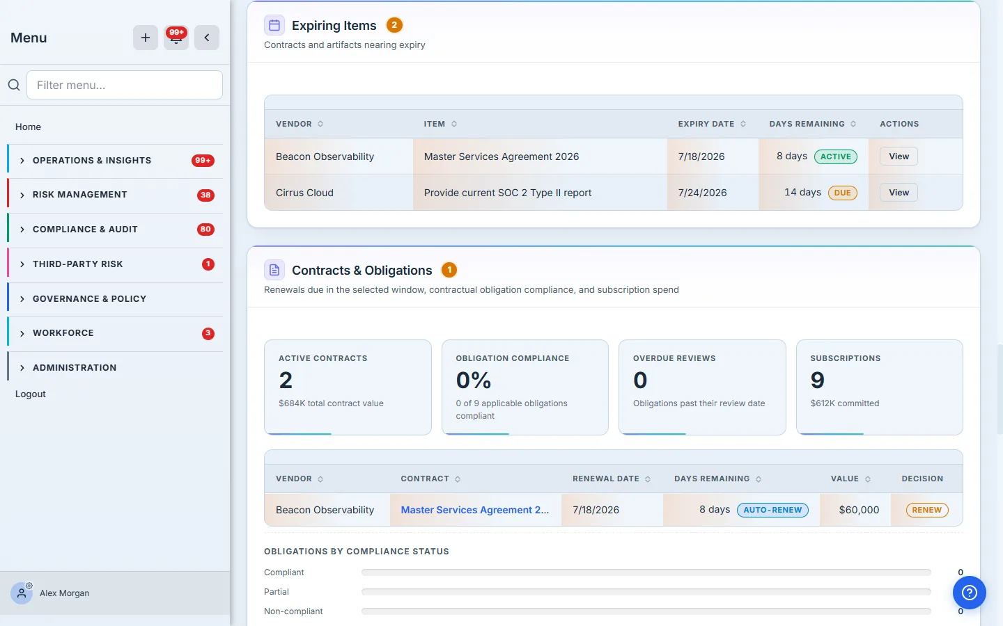
Task: Click the page vertical scrollbar
Action: pos(1000,390)
